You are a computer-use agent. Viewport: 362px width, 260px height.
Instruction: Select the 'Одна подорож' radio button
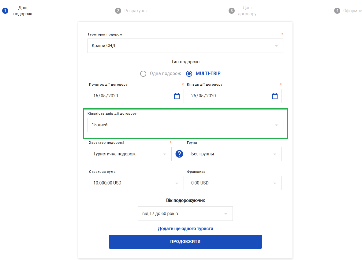(x=143, y=73)
